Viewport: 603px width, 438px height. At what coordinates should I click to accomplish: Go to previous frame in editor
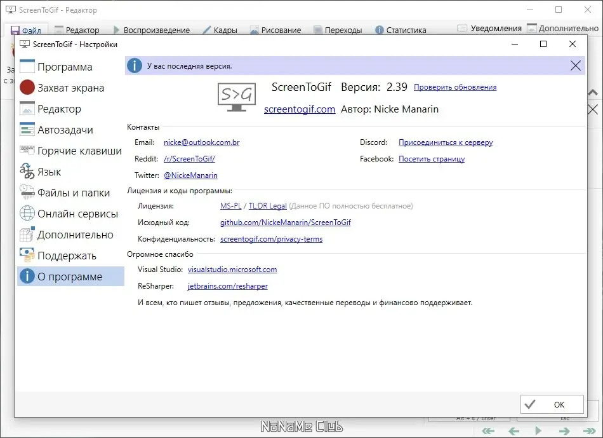tap(514, 430)
